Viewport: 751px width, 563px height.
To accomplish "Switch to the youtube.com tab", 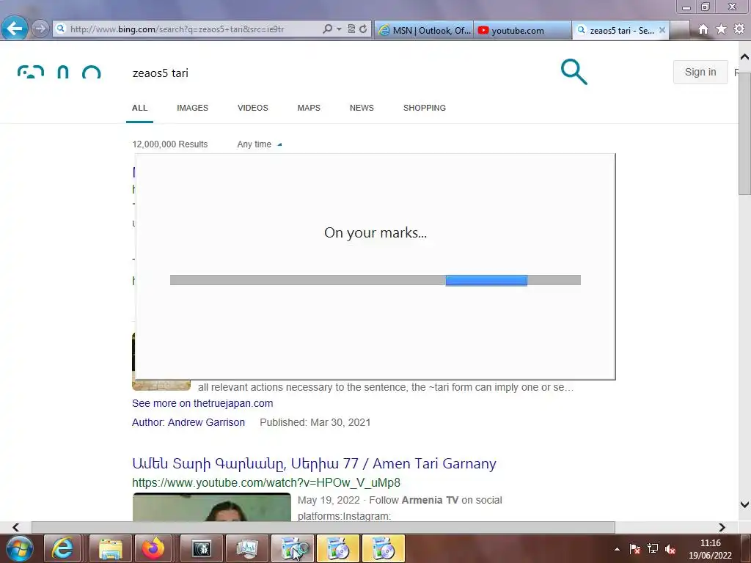I will (x=522, y=30).
